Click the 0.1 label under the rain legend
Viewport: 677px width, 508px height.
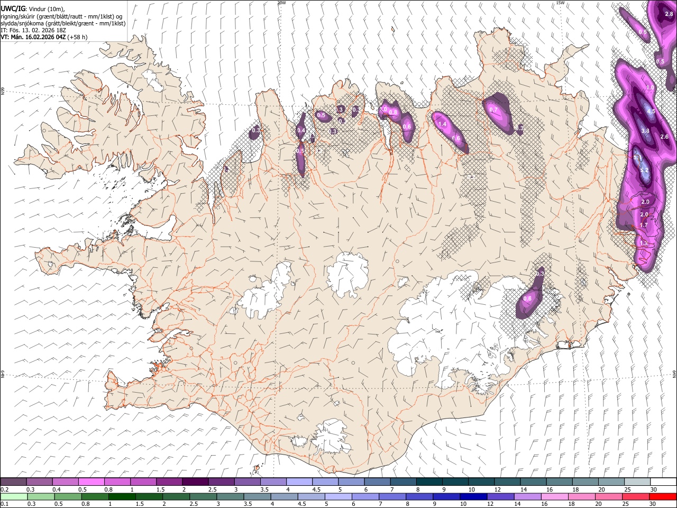click(4, 504)
